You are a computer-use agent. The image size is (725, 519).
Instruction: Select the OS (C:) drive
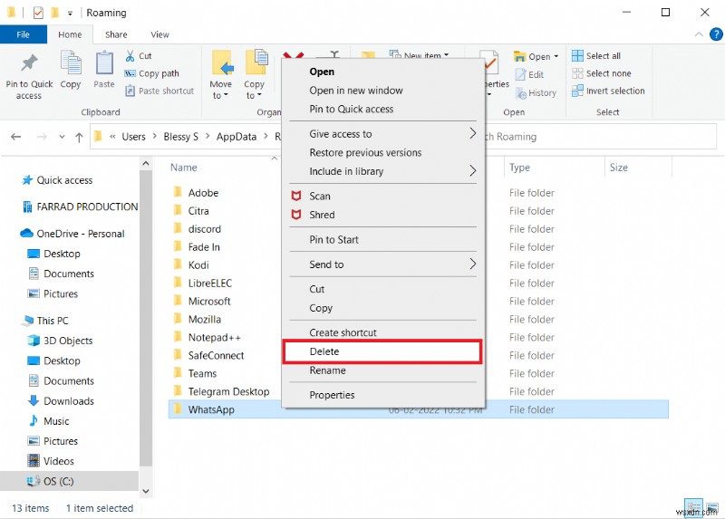pos(70,481)
